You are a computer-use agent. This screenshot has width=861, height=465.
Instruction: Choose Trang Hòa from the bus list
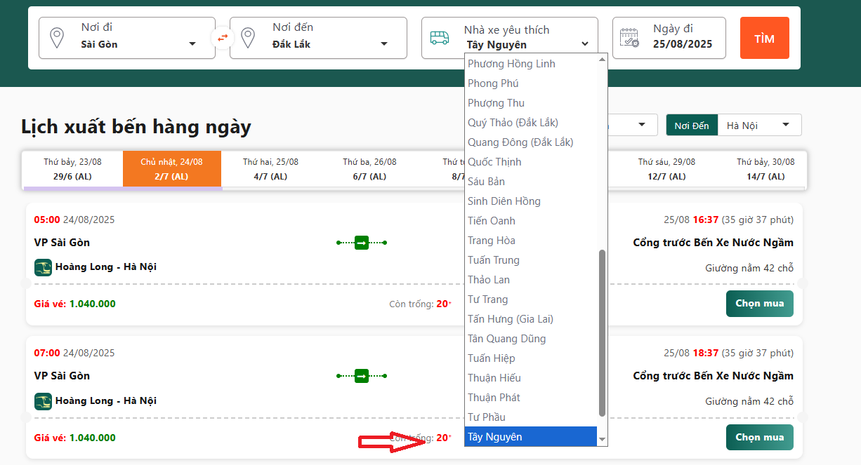point(531,241)
